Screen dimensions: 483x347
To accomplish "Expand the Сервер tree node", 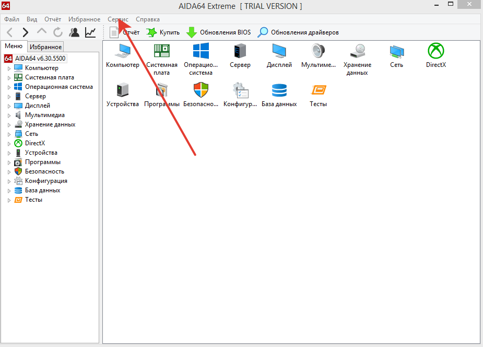I will (x=9, y=97).
